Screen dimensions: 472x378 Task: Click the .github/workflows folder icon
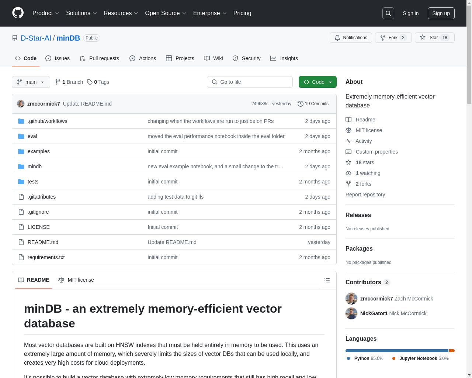point(21,121)
